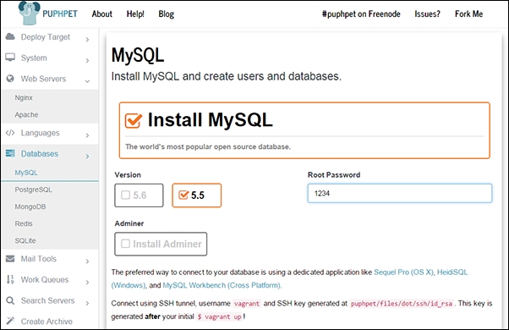The width and height of the screenshot is (509, 330).
Task: Open the MySQL Workbench (Cross Platform) link
Action: tap(222, 285)
